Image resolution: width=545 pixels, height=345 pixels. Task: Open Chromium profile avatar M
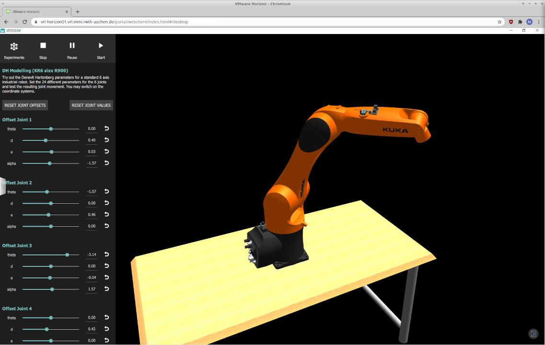click(529, 22)
